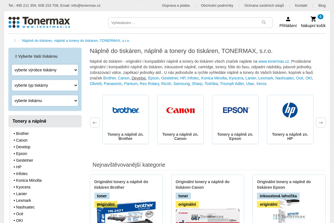334x223 pixels.
Task: Open 'Tonery a náplně zn. HP' card title
Action: 290,136
